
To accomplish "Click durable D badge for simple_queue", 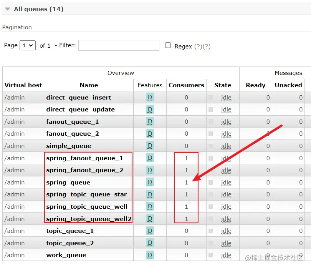I will pos(150,146).
